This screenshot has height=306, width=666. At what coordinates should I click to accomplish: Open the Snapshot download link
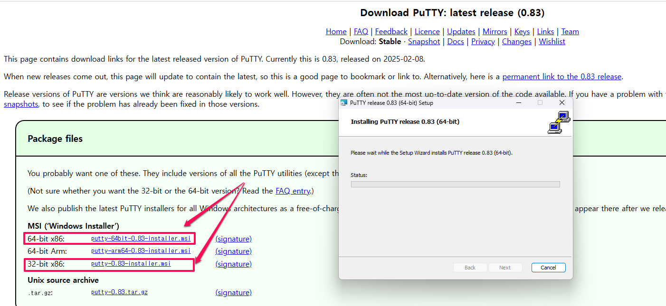point(424,41)
